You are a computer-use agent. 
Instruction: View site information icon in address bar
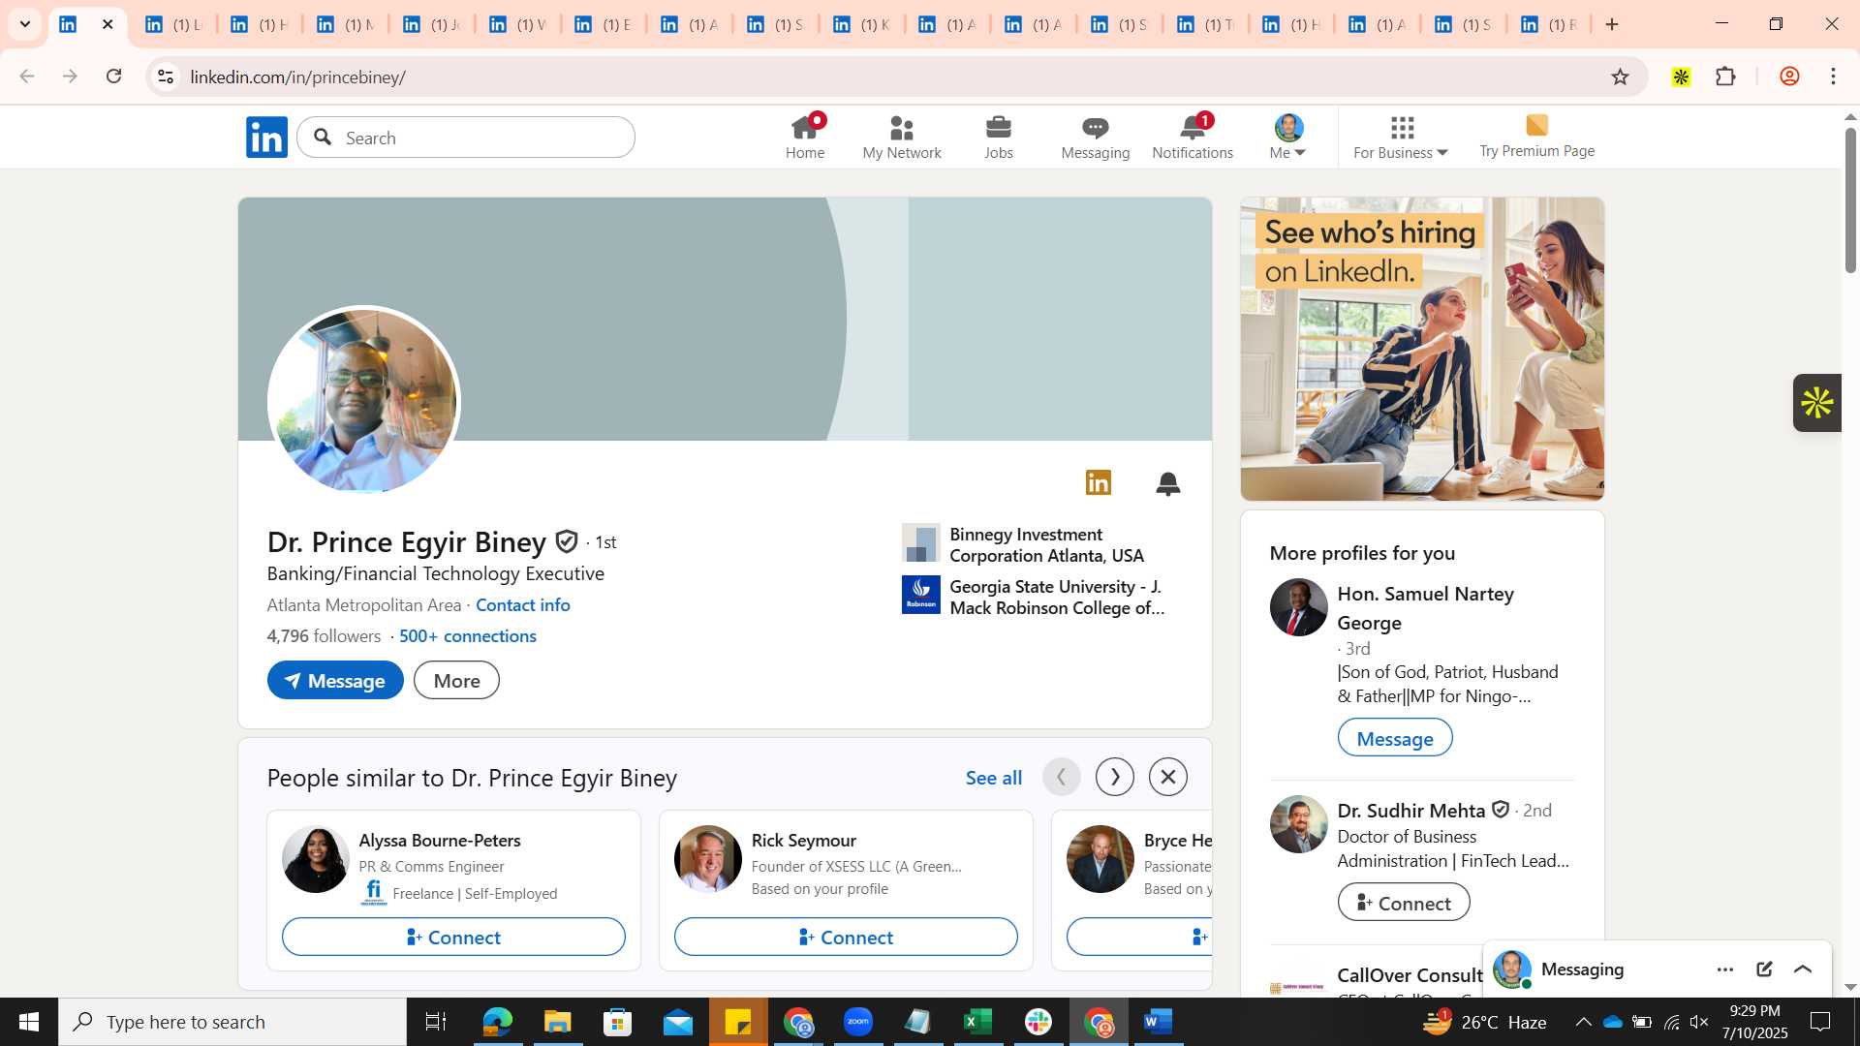pos(166,77)
